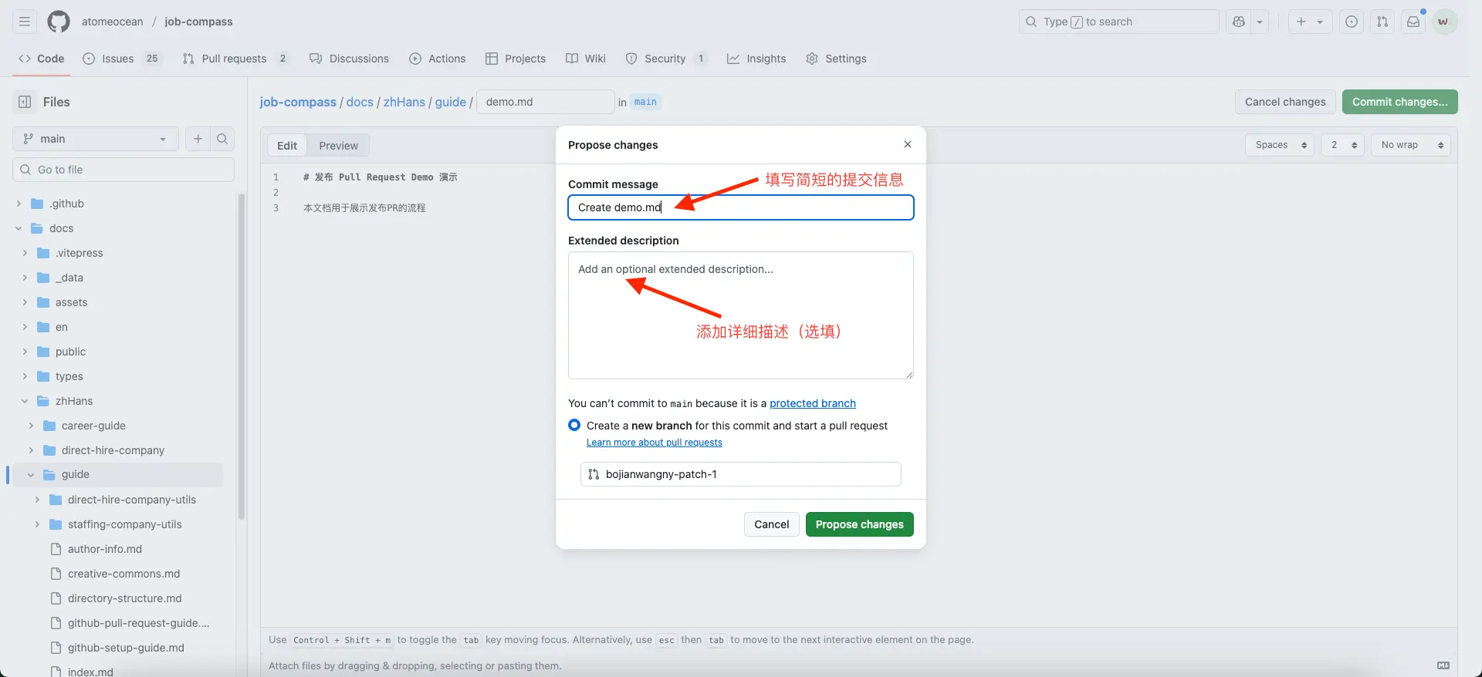Open creative-commons.md file
The image size is (1482, 677).
(x=123, y=574)
